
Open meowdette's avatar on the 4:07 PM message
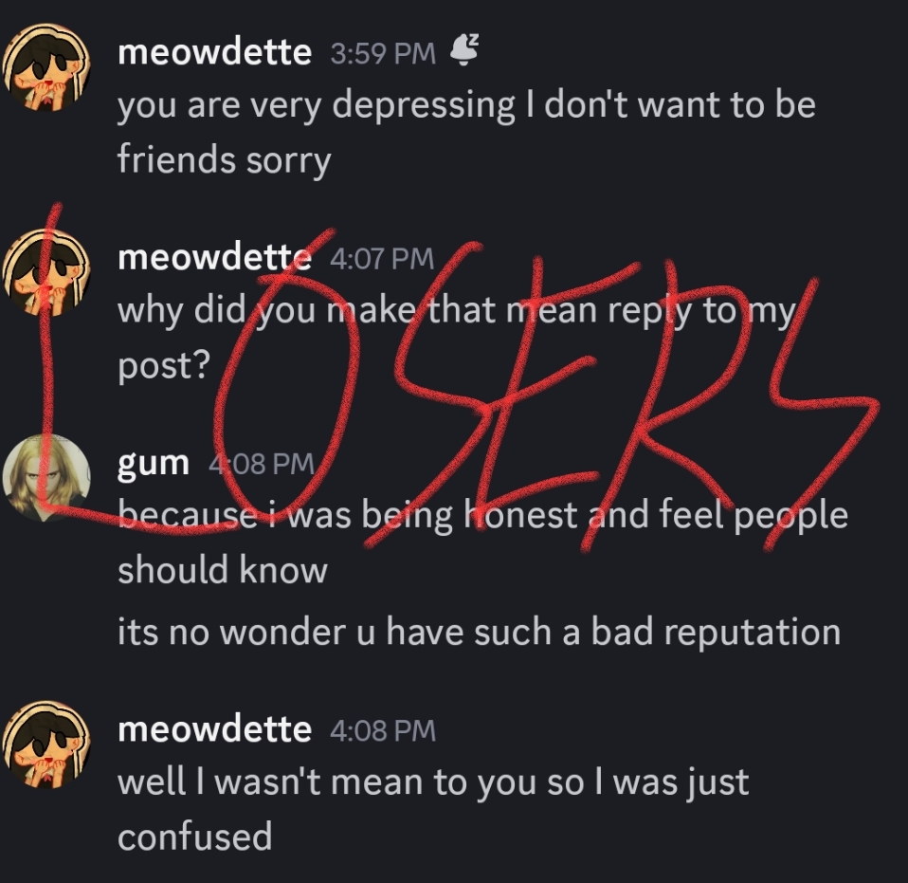[46, 273]
